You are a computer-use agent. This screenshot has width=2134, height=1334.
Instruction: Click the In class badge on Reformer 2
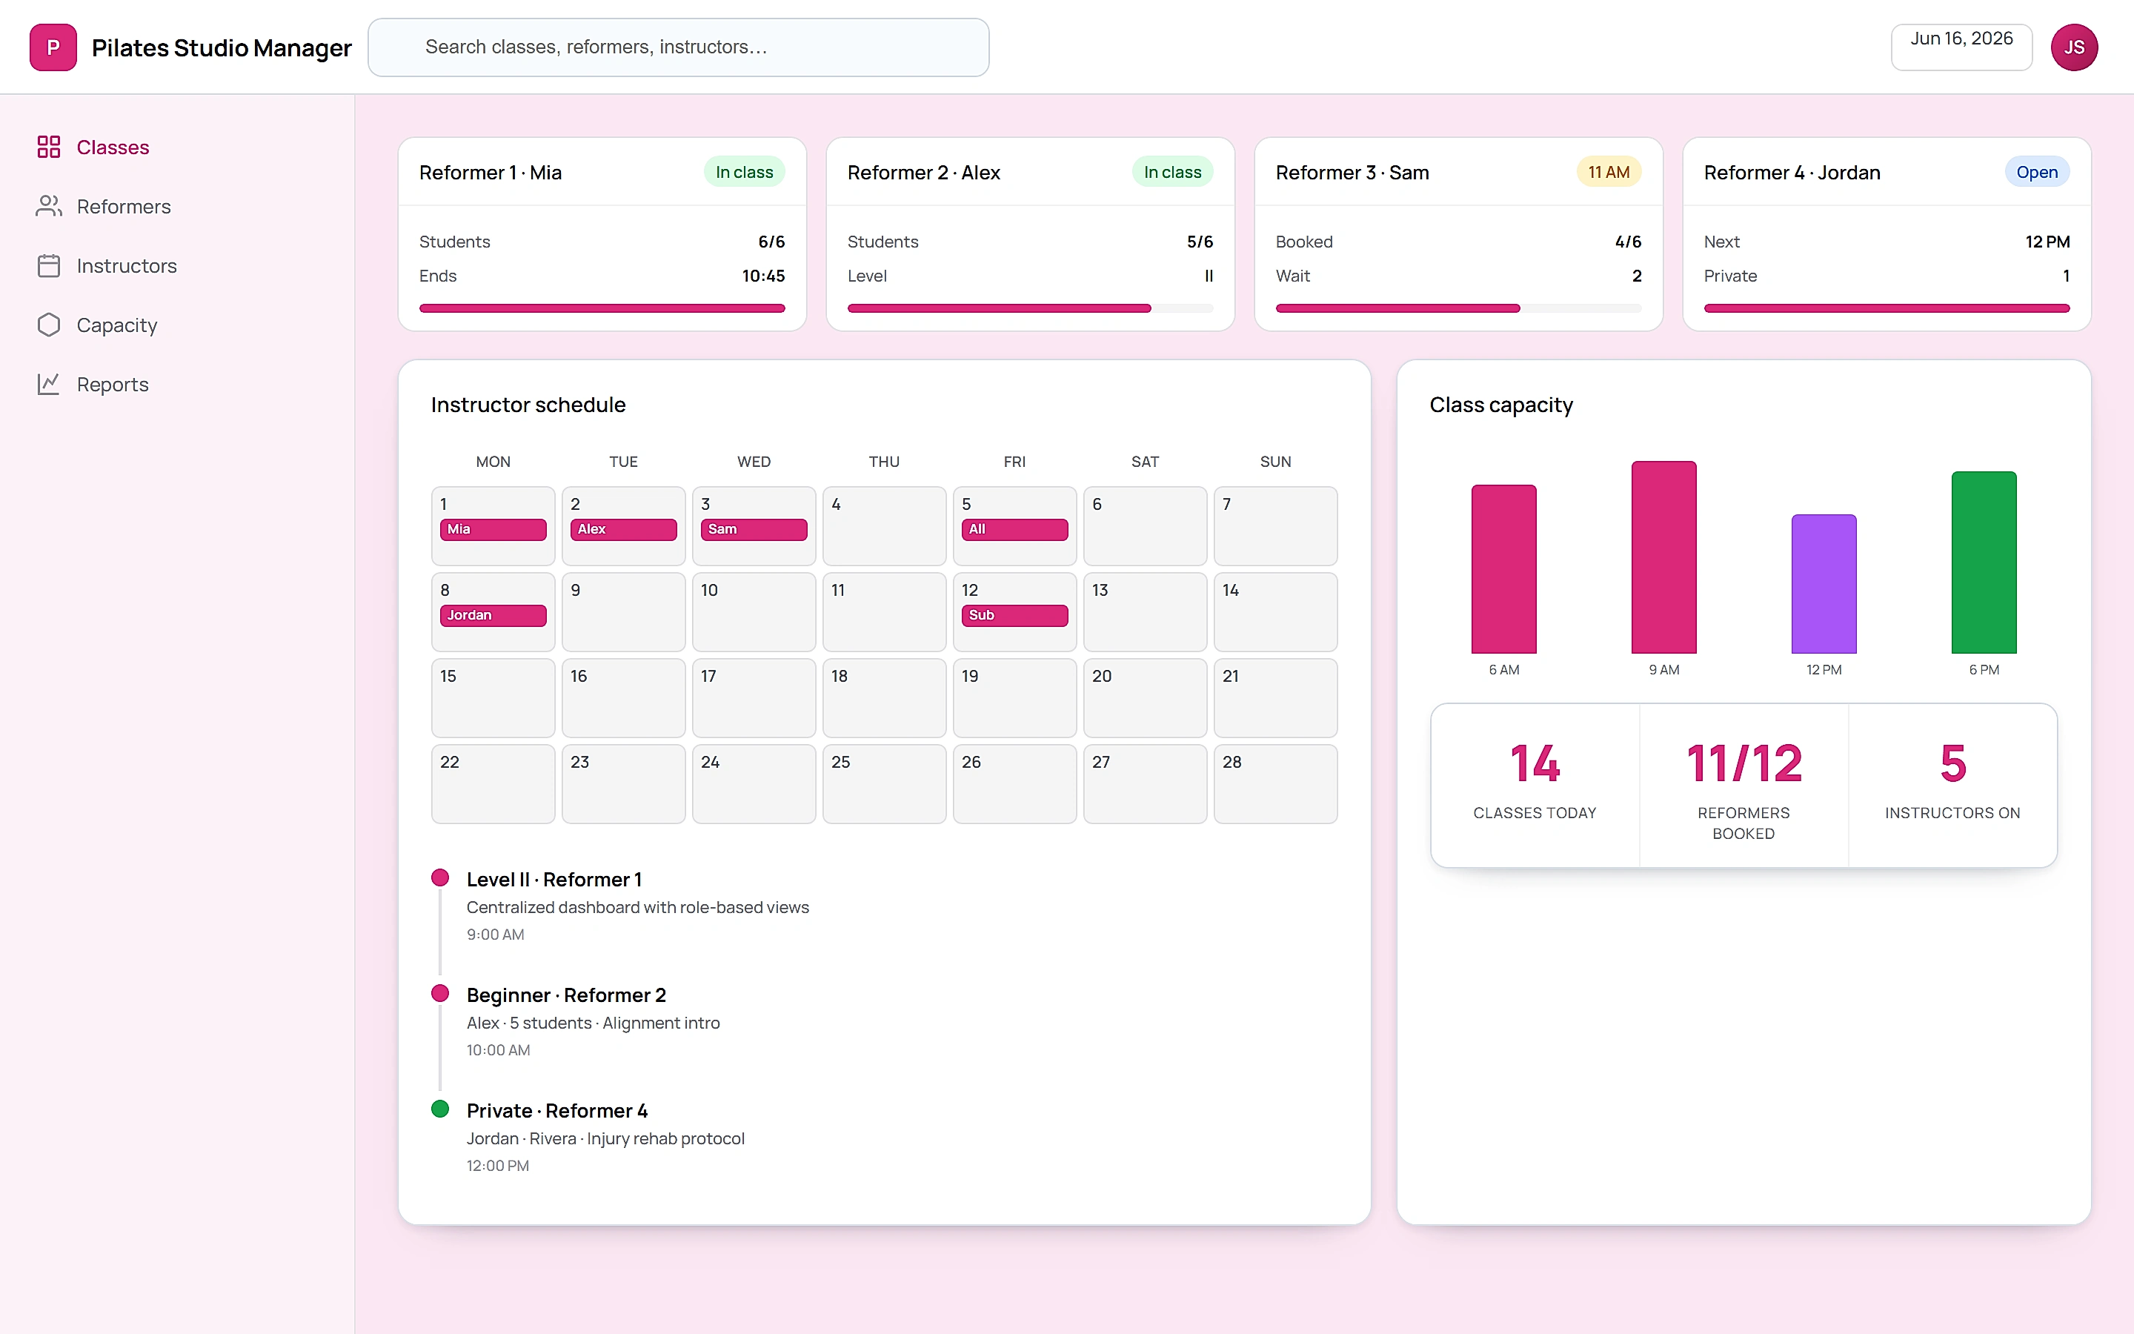tap(1172, 172)
